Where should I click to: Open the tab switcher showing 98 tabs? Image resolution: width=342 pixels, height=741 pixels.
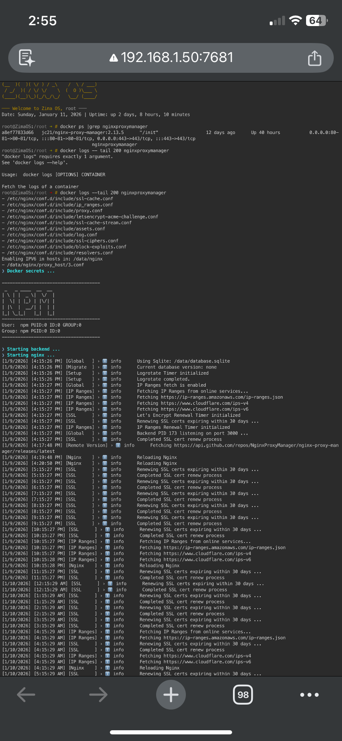(243, 695)
